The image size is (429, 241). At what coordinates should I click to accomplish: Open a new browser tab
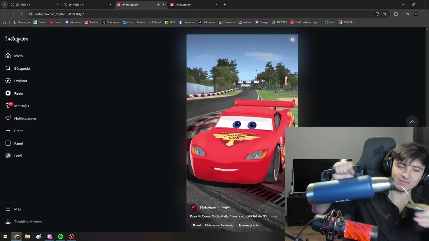225,5
